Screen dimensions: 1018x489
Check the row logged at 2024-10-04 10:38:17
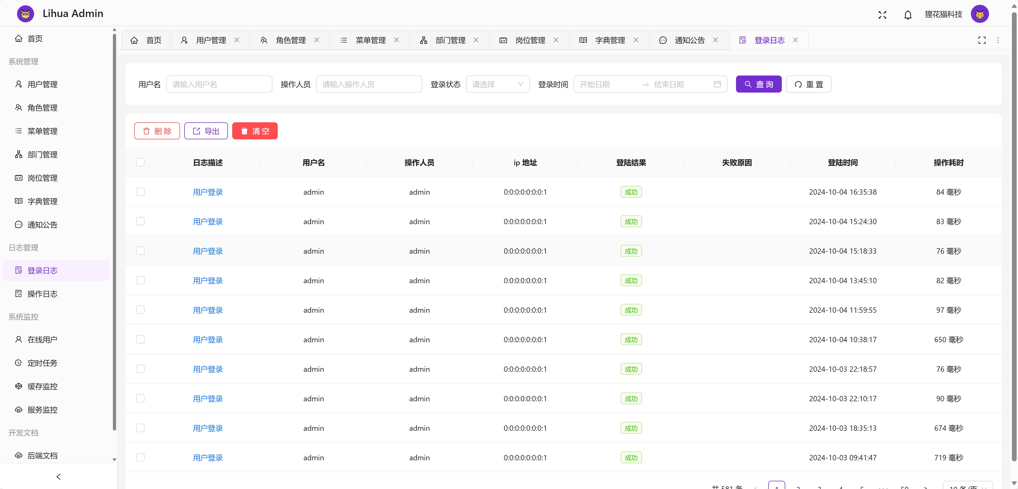pyautogui.click(x=140, y=339)
